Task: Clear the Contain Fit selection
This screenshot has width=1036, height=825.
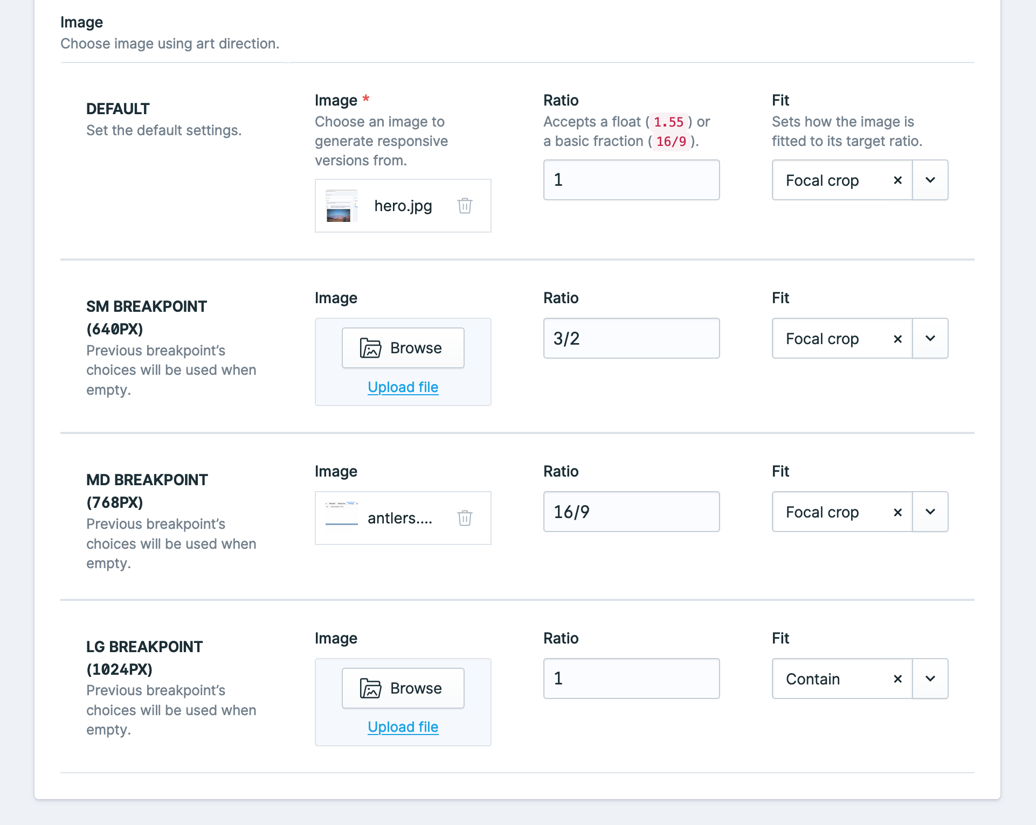Action: point(897,679)
